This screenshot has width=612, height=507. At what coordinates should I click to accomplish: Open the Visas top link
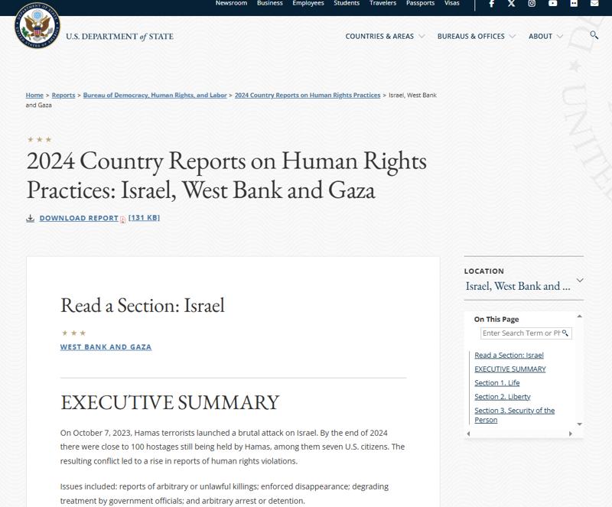pos(452,3)
